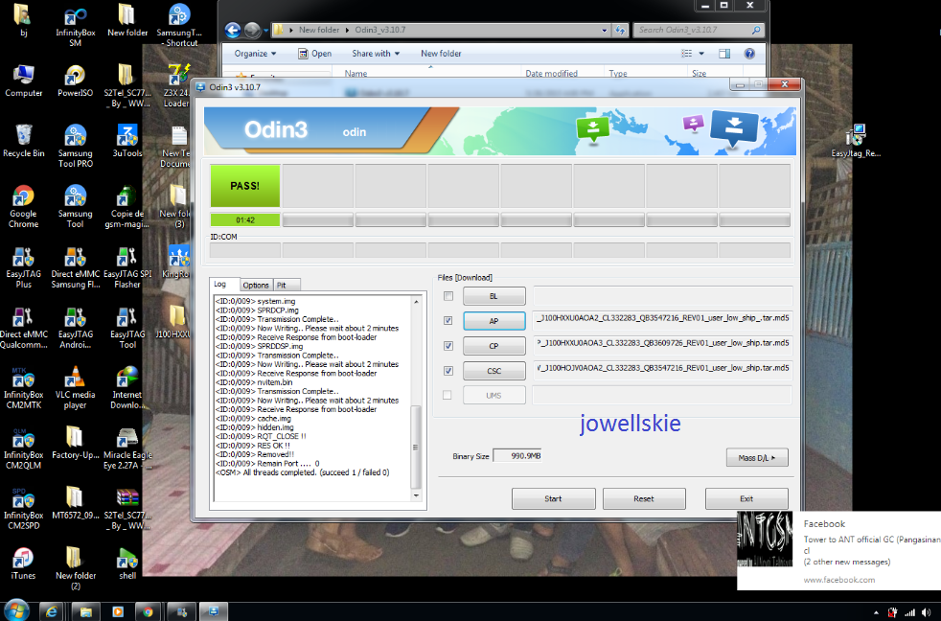This screenshot has width=941, height=621.
Task: Open Explorer help icon
Action: click(x=749, y=54)
